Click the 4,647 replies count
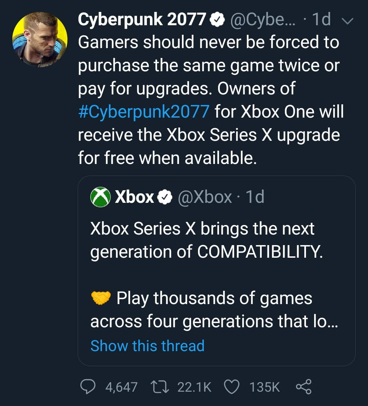The image size is (368, 406). 121,387
